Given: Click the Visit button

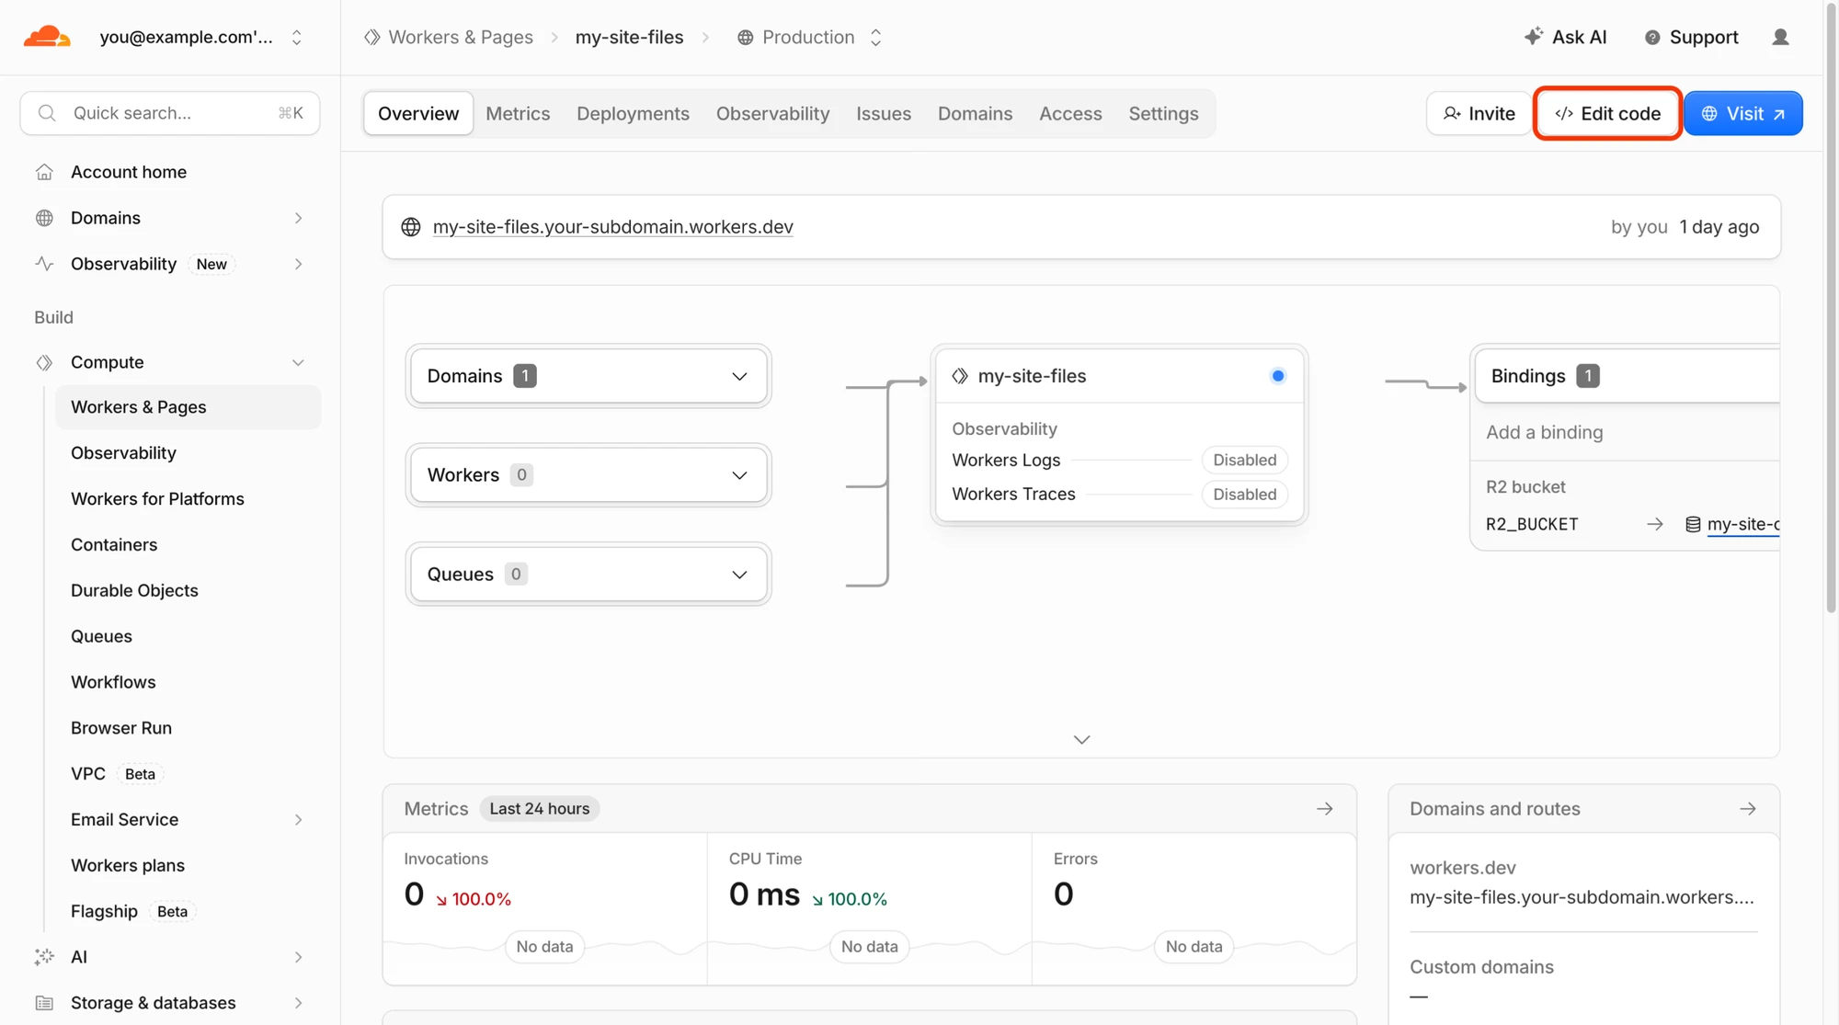Looking at the screenshot, I should (x=1743, y=113).
